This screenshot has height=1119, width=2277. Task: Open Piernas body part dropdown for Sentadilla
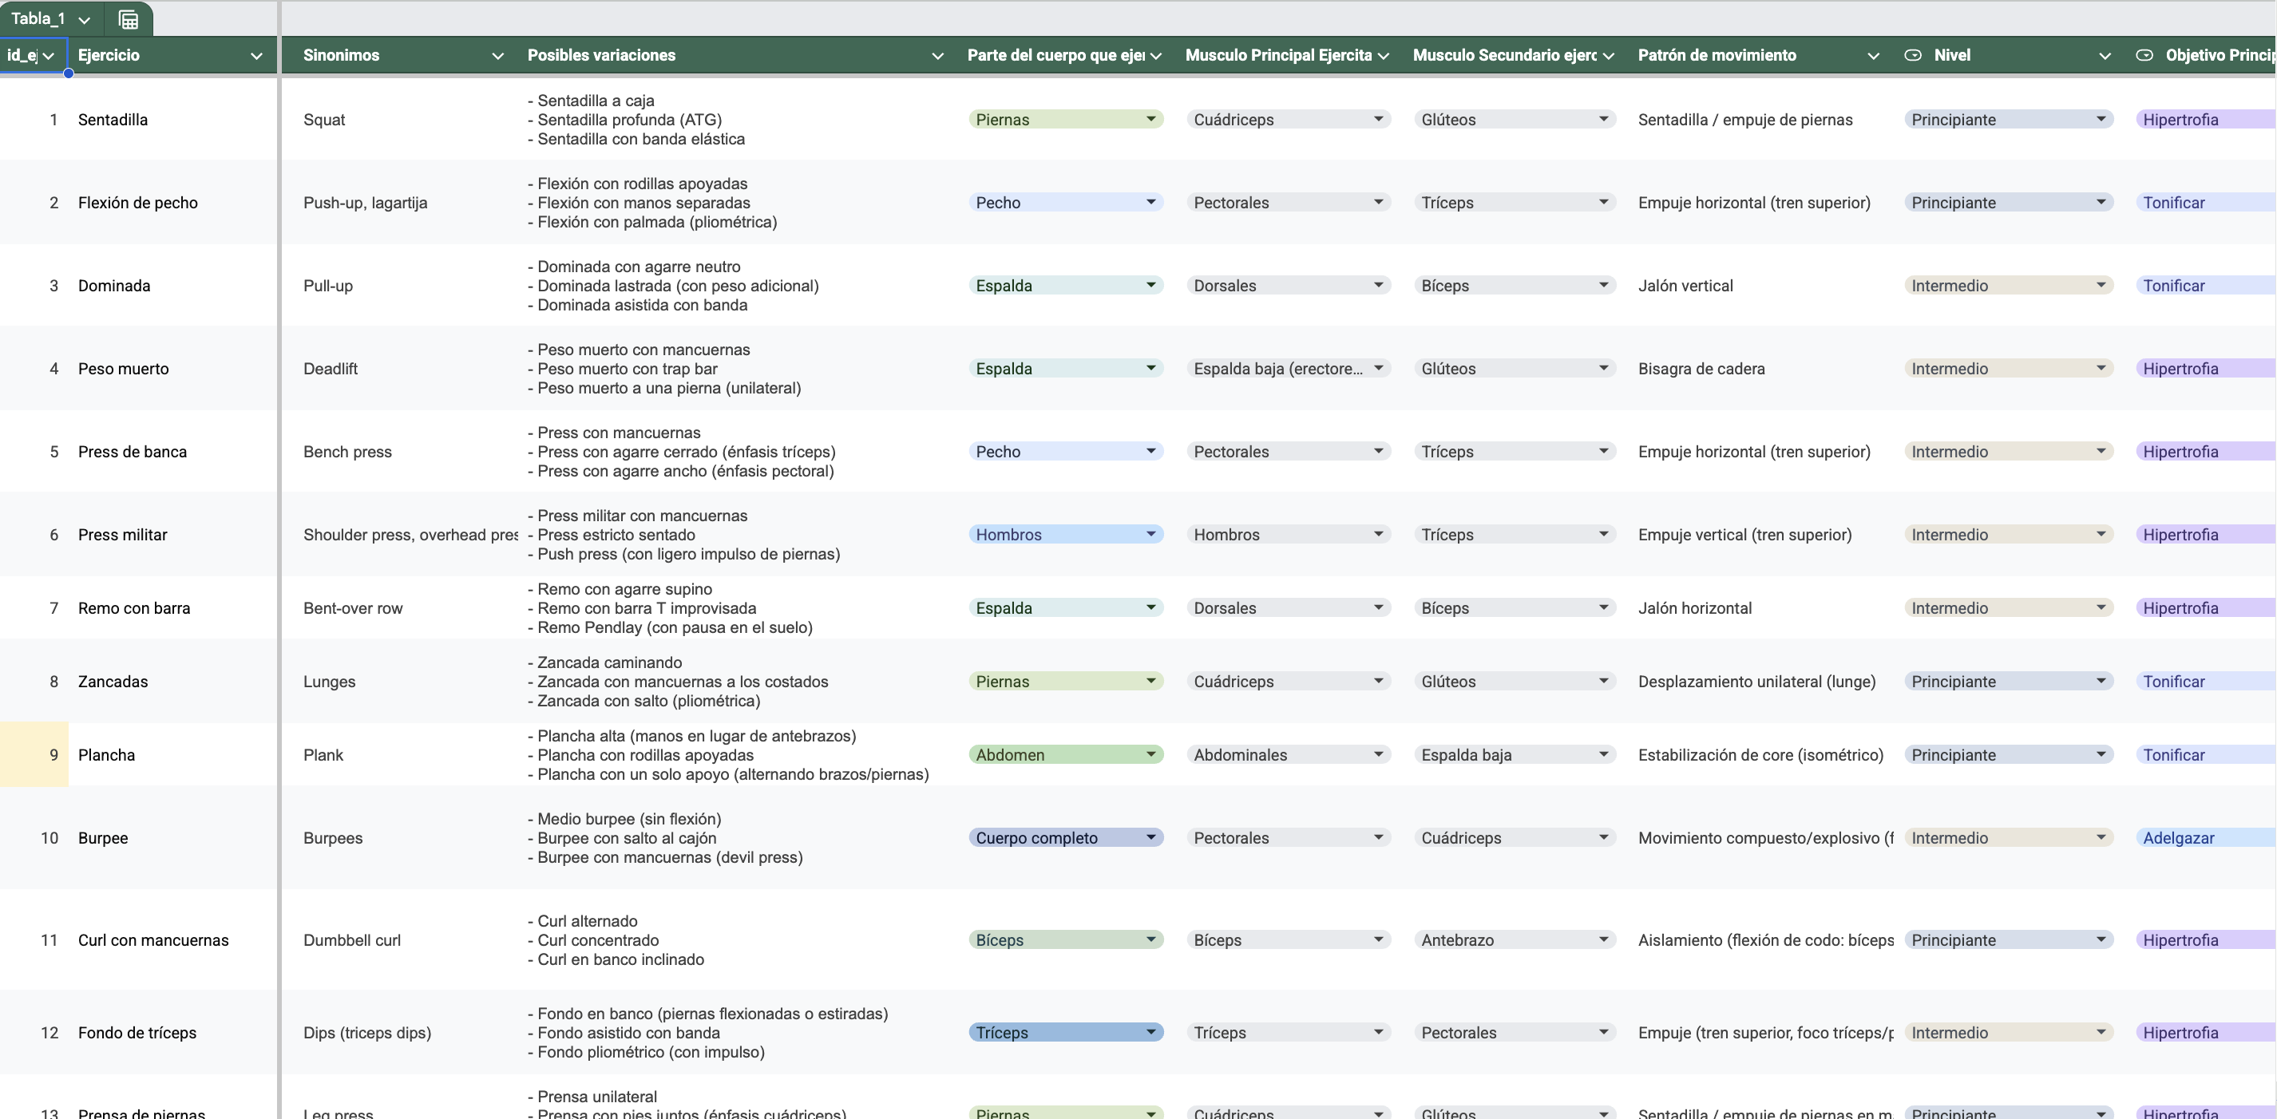1150,120
